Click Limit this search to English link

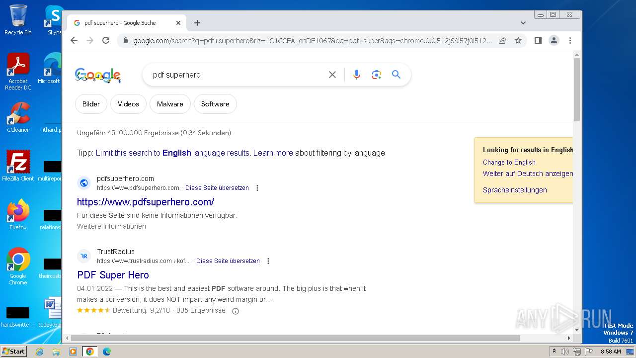[x=172, y=153]
